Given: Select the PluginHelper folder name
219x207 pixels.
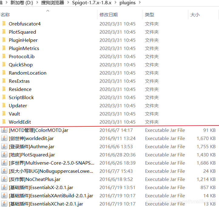Looking at the screenshot, I should 23,40.
